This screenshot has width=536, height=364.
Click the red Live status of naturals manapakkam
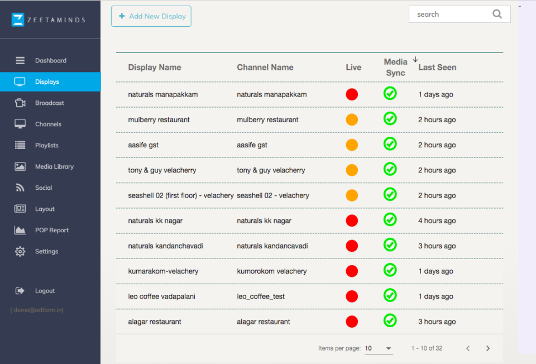(x=352, y=94)
